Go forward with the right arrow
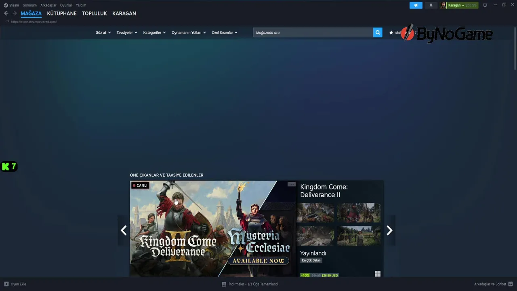517x291 pixels. (x=15, y=13)
